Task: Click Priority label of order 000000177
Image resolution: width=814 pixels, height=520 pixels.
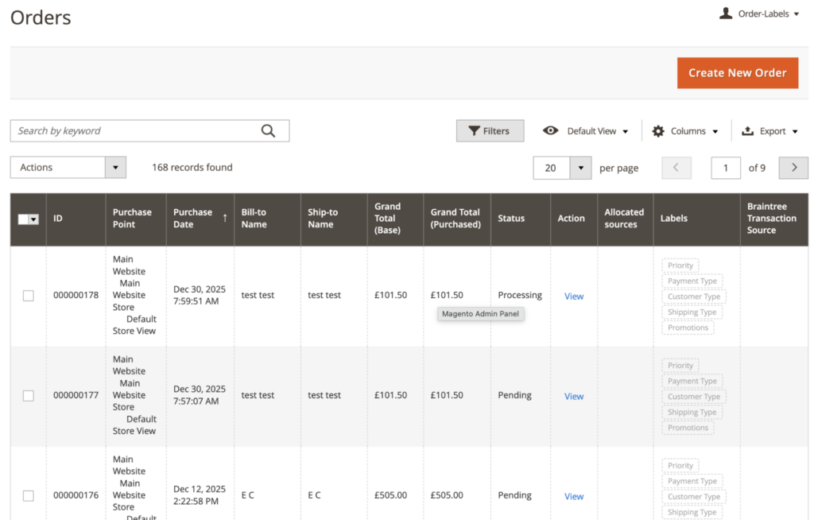Action: click(680, 366)
